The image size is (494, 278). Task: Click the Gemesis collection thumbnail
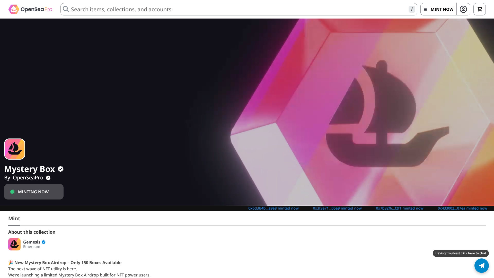pyautogui.click(x=14, y=244)
